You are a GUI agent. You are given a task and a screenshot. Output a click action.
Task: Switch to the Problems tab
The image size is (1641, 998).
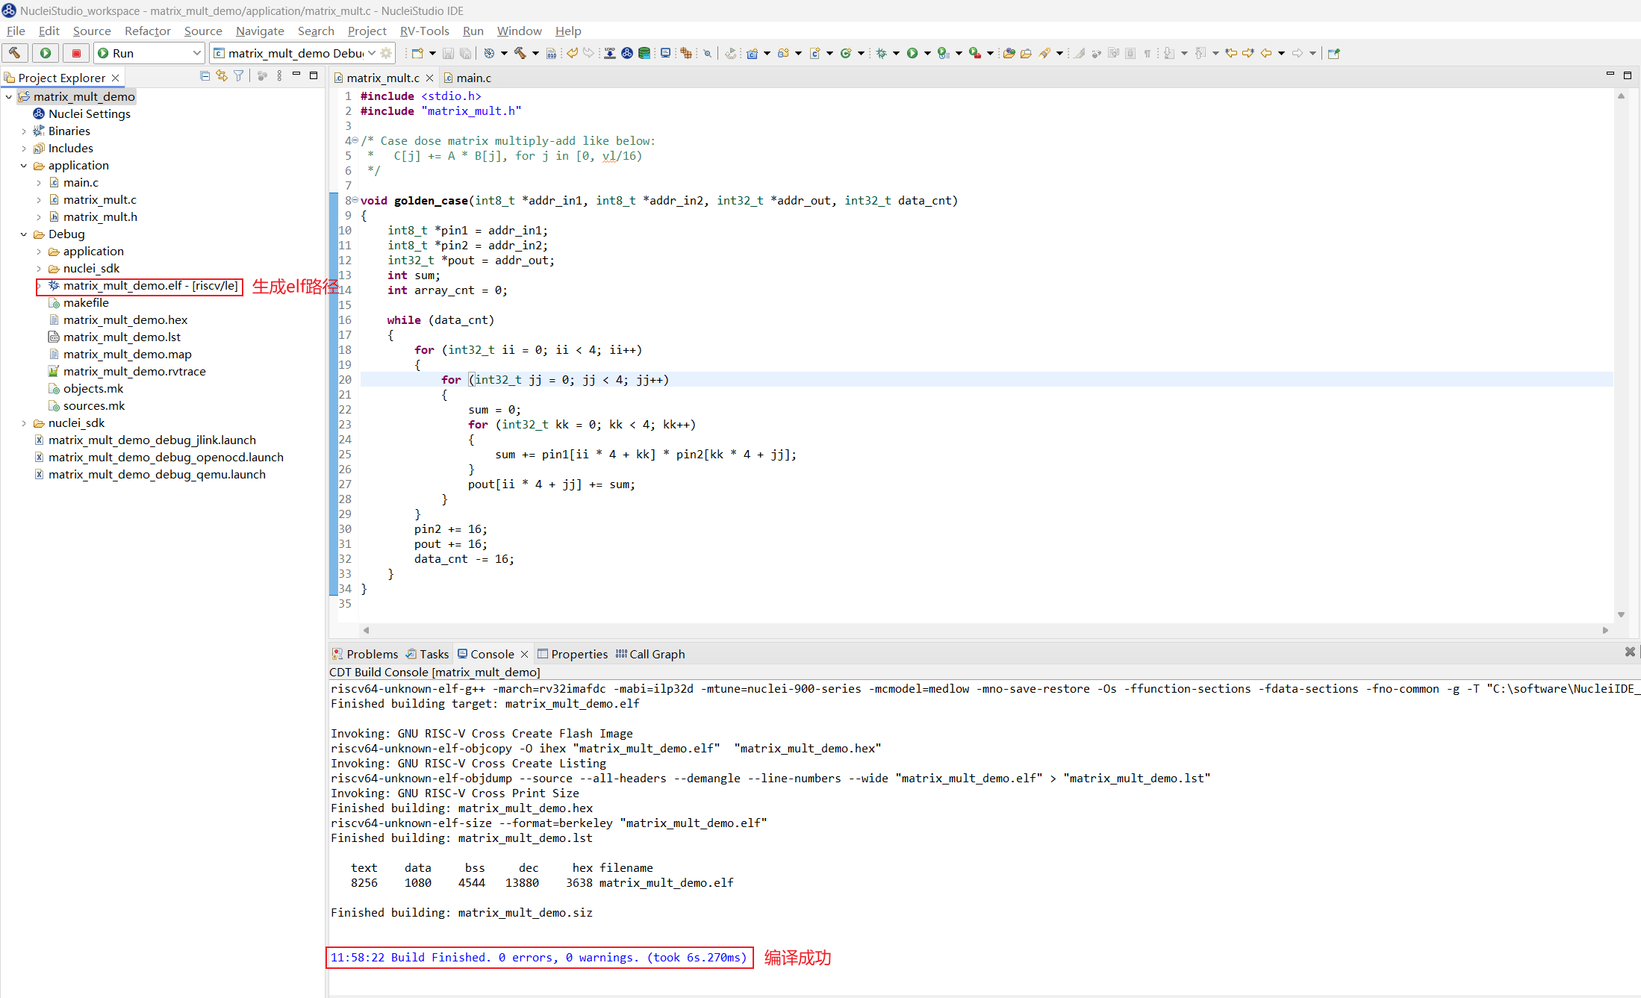(x=365, y=654)
